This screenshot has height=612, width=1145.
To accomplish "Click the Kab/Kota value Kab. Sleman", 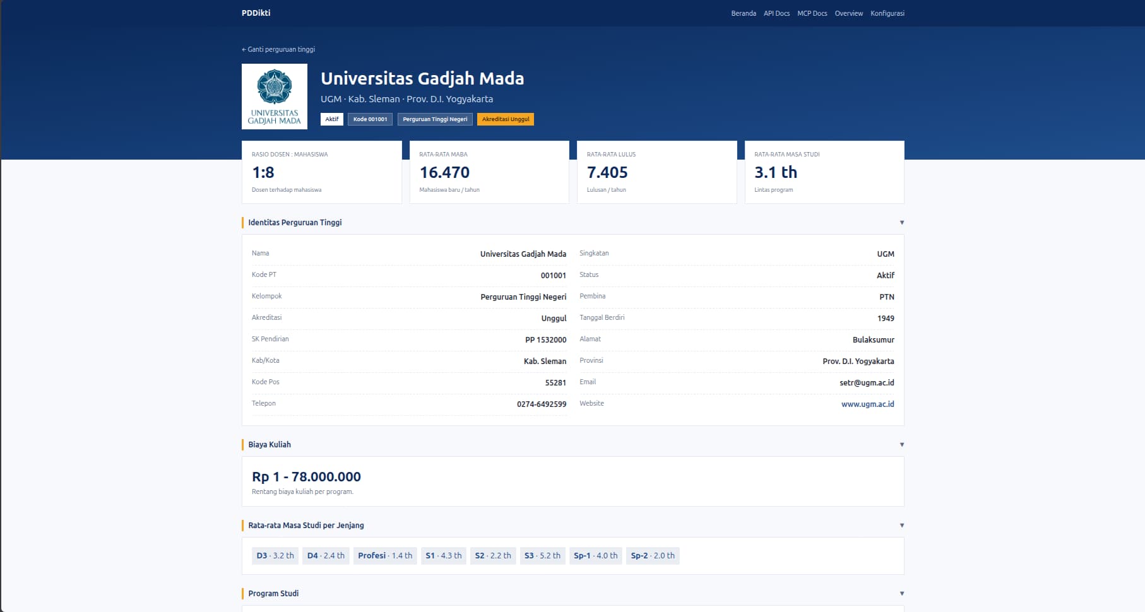I will (545, 362).
